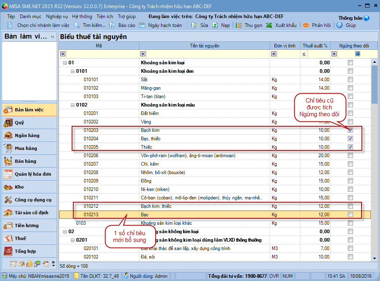This screenshot has height=281, width=380.
Task: Click the Nạp refresh icon
Action: pyautogui.click(x=215, y=25)
